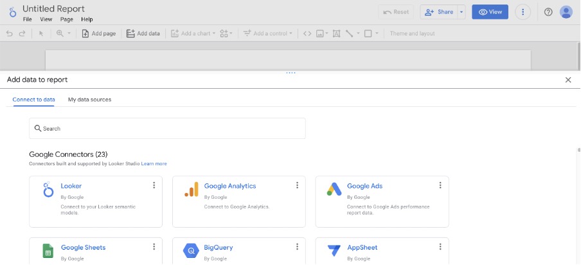Select the AppSheet connector

(382, 251)
